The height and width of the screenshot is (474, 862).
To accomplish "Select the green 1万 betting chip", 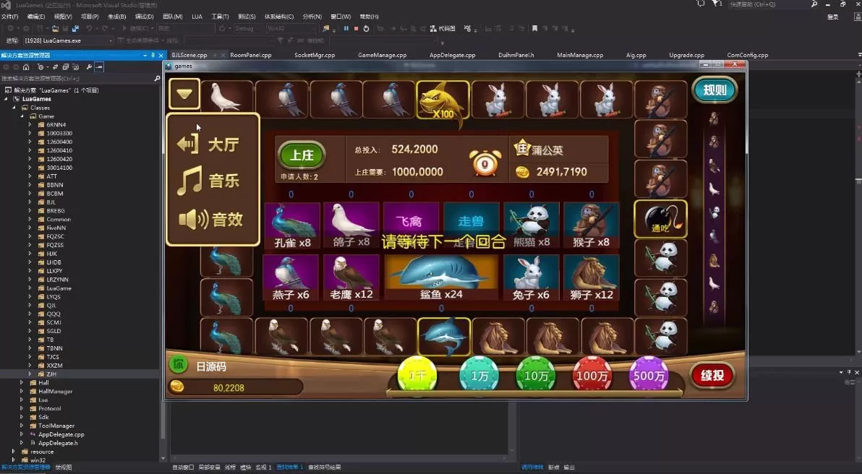I will pos(479,375).
